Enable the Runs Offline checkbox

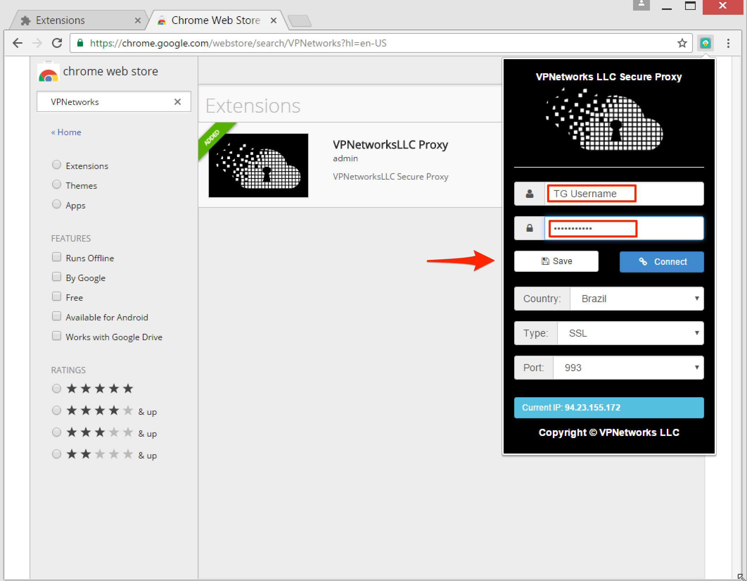(56, 257)
